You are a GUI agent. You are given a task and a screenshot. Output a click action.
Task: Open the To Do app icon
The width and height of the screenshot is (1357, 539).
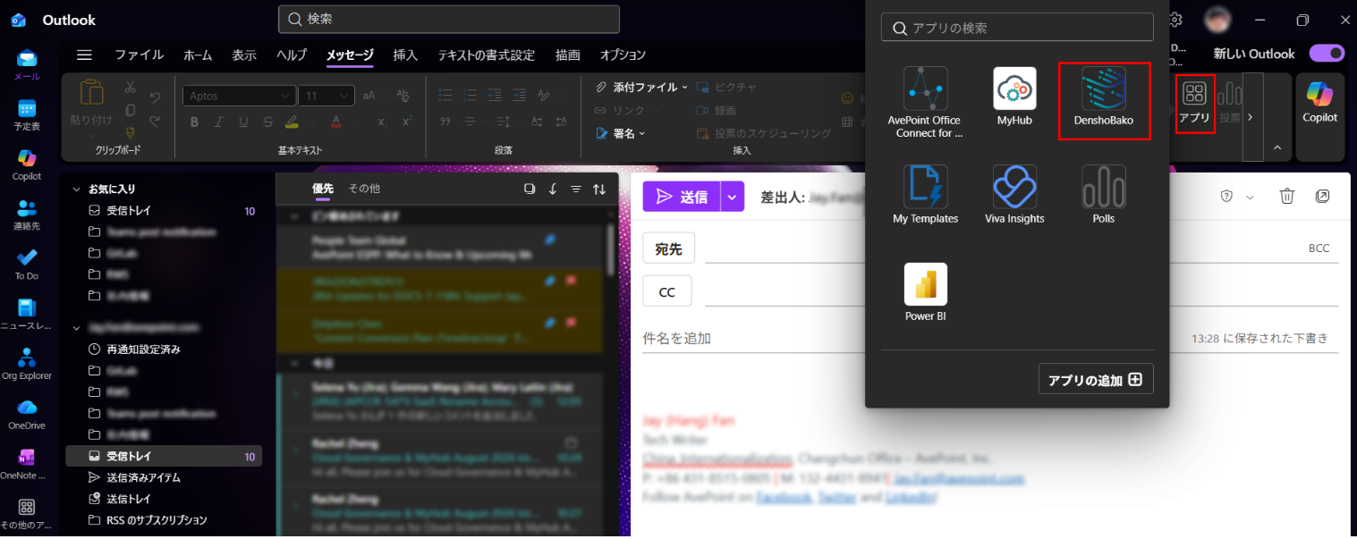pyautogui.click(x=27, y=265)
